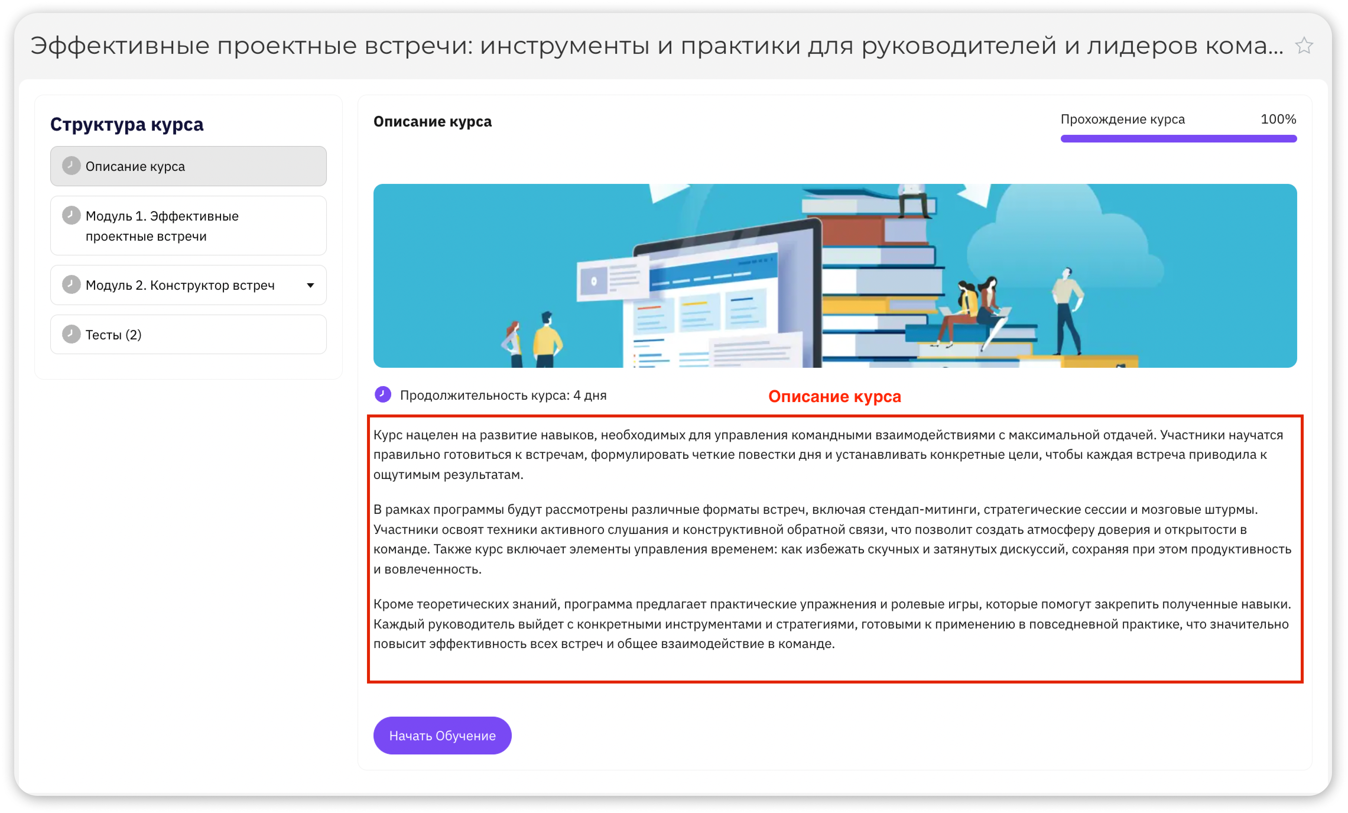Screen dimensions: 1348x813
Task: Click status icon beside 'Модуль 1' item
Action: pos(71,215)
